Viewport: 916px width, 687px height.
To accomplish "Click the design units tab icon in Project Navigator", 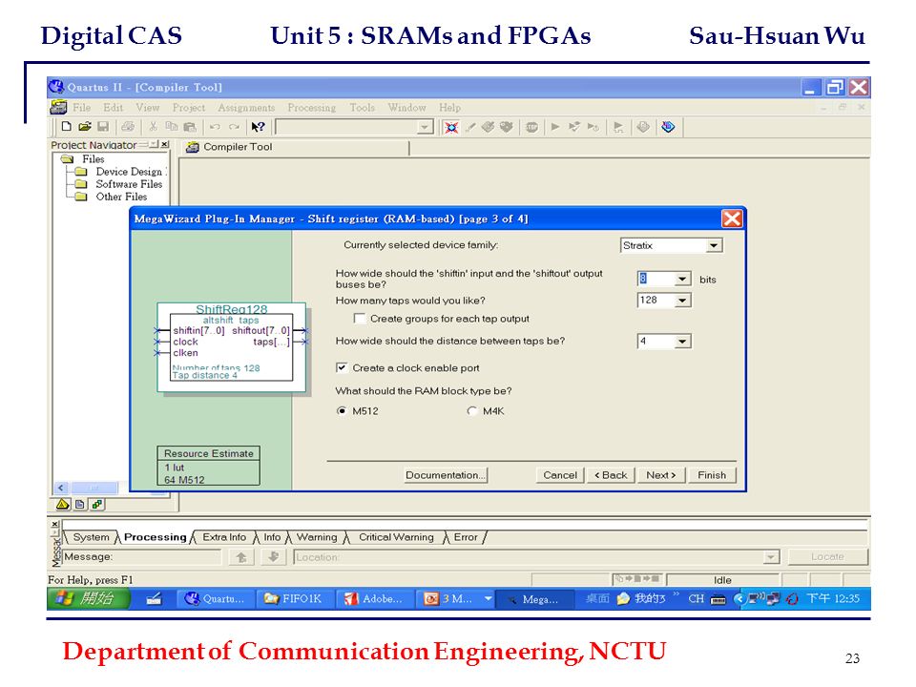I will point(97,504).
